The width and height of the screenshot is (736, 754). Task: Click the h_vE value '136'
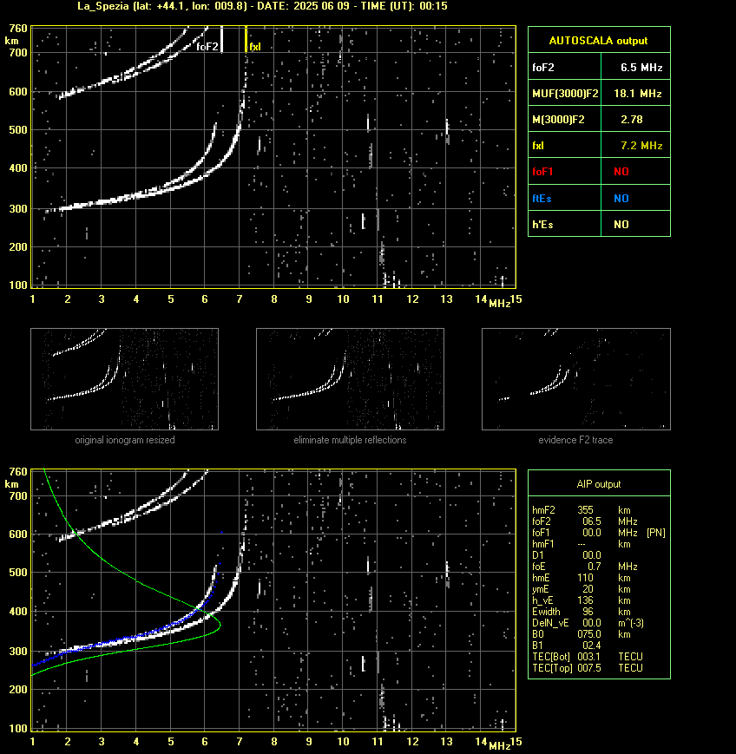(585, 600)
